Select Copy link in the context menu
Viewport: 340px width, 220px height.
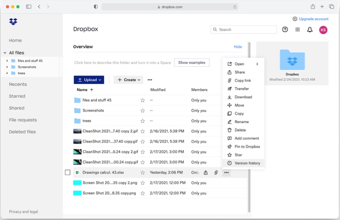(x=243, y=81)
